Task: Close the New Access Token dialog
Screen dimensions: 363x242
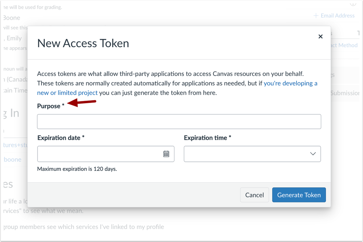Action: [320, 36]
